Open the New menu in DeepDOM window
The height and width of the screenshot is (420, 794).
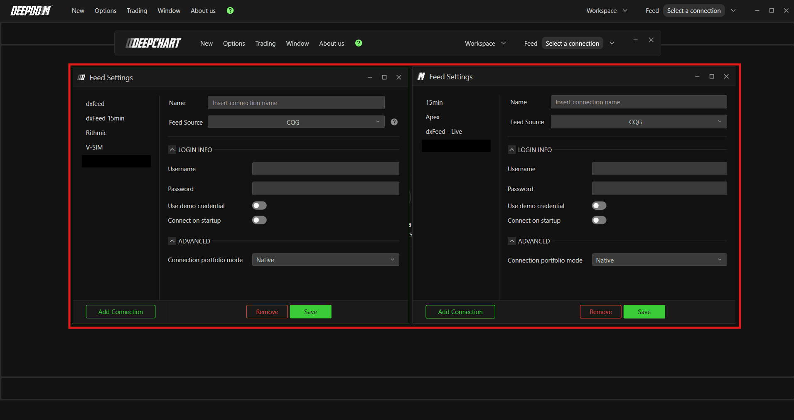pos(78,11)
